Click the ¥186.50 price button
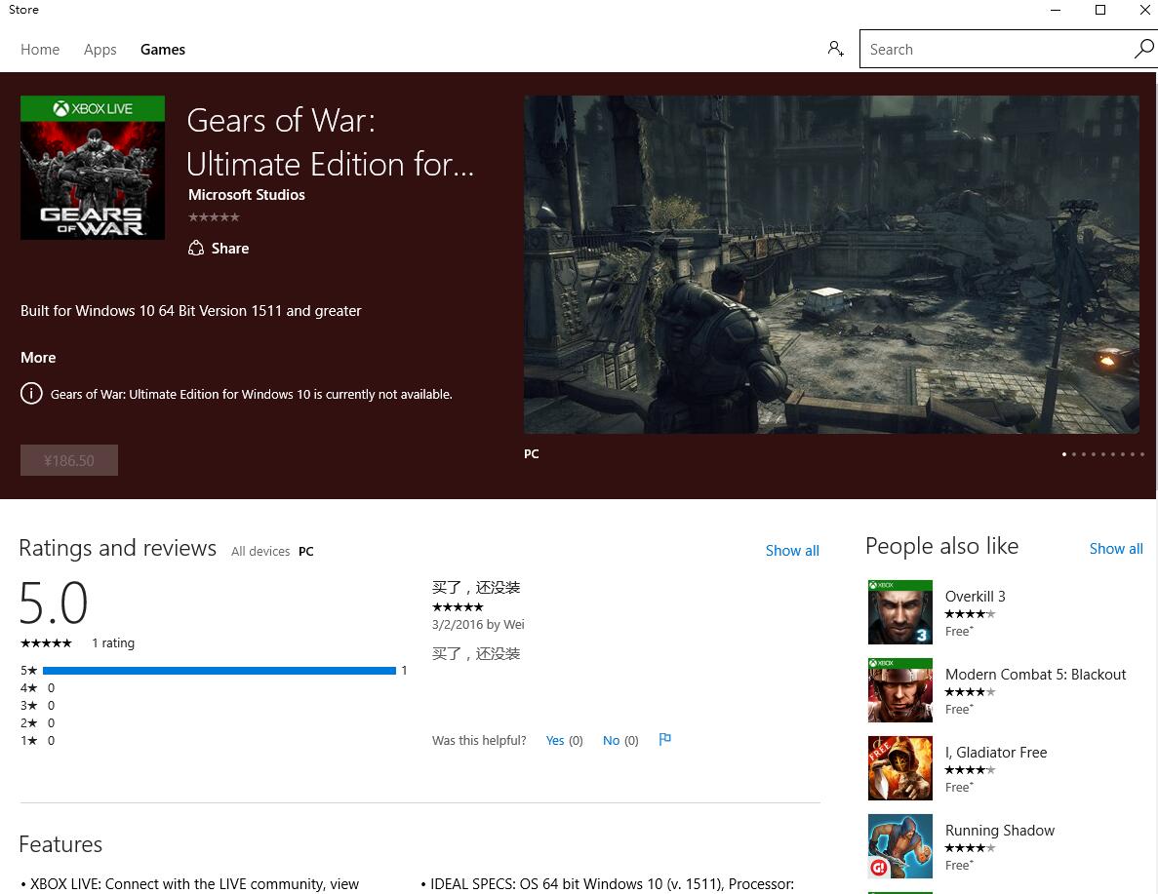This screenshot has width=1158, height=894. [x=68, y=461]
